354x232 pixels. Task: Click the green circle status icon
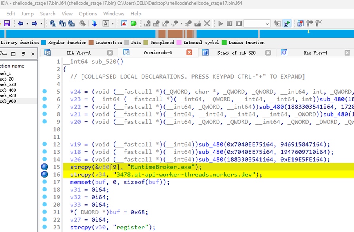(x=133, y=23)
